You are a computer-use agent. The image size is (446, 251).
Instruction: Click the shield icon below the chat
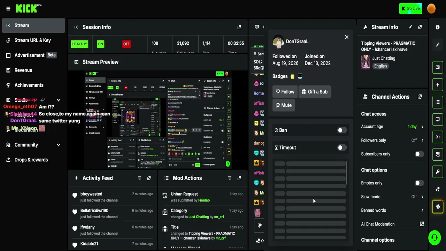pyautogui.click(x=260, y=226)
